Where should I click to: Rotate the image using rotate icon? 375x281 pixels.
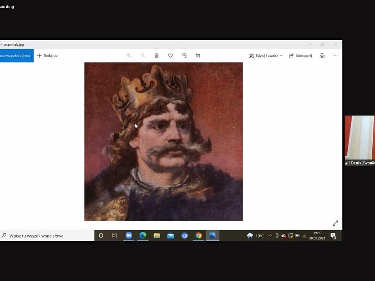[x=184, y=55]
